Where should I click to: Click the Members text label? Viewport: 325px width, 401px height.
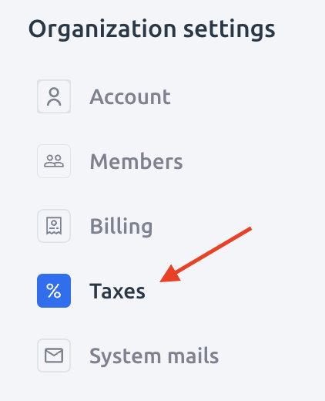click(x=136, y=161)
